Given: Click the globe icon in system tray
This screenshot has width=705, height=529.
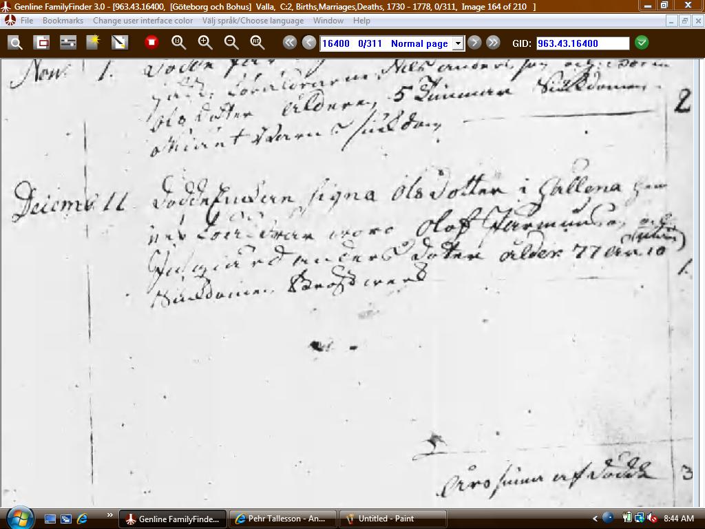Looking at the screenshot, I should (x=608, y=518).
